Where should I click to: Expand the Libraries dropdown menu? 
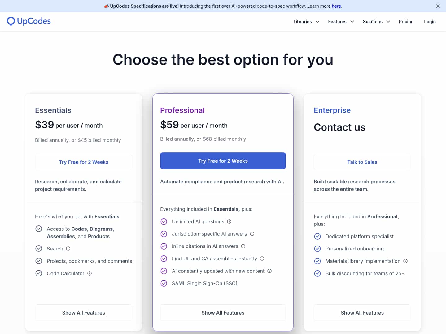tap(306, 22)
